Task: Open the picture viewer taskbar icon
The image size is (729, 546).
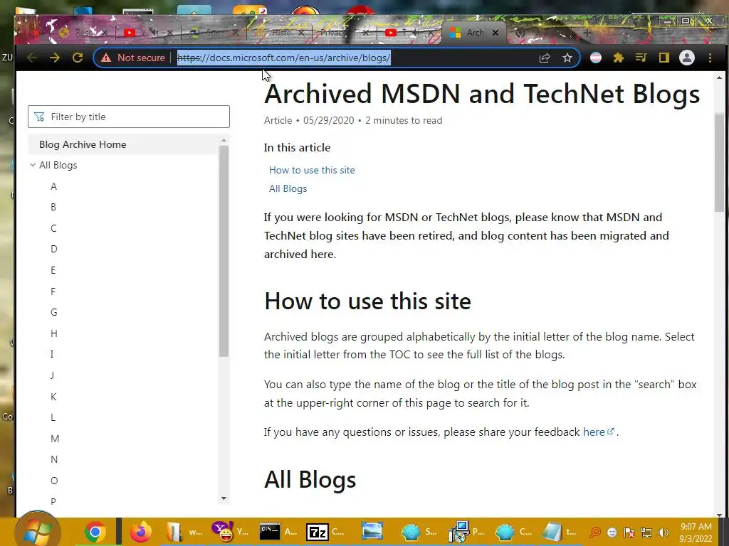Action: [x=372, y=532]
